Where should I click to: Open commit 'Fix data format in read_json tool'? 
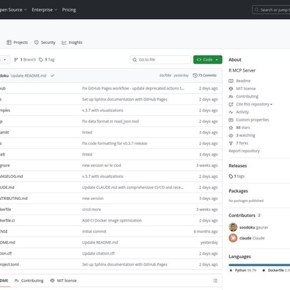click(x=111, y=122)
